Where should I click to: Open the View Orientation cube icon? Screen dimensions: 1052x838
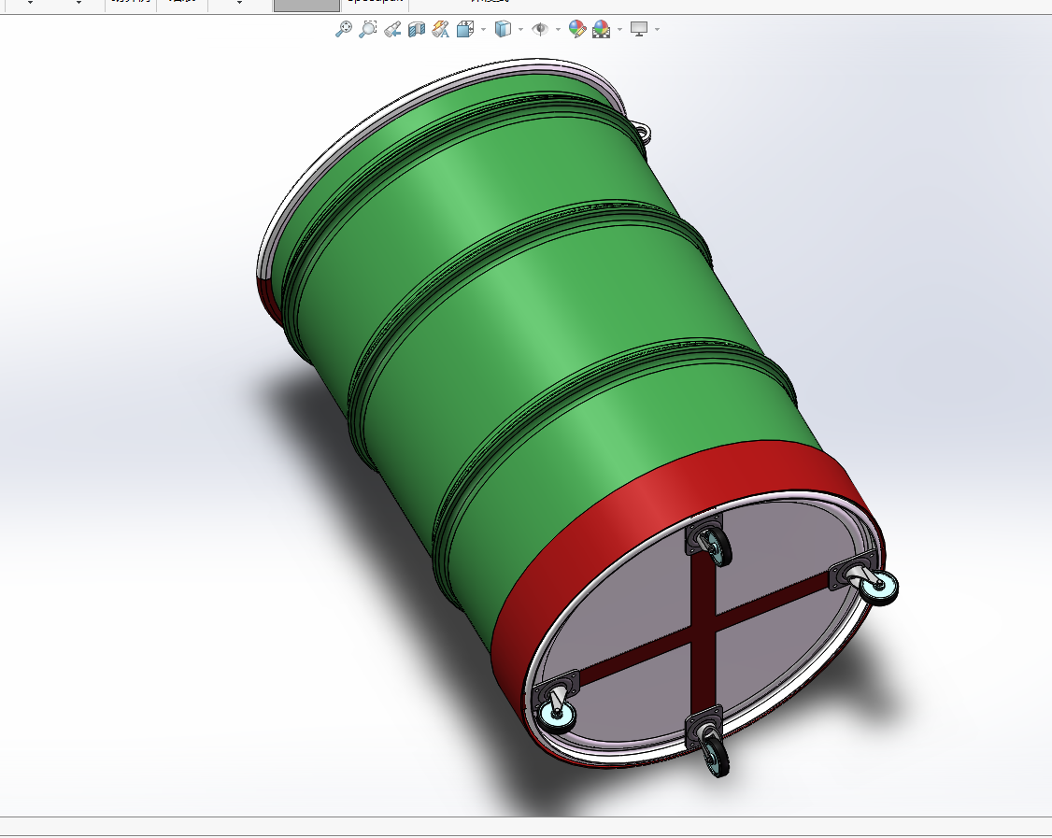coord(465,29)
